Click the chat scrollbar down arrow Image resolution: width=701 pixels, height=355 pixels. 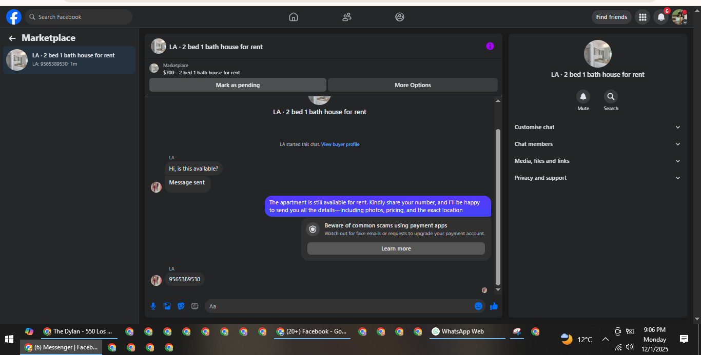498,290
